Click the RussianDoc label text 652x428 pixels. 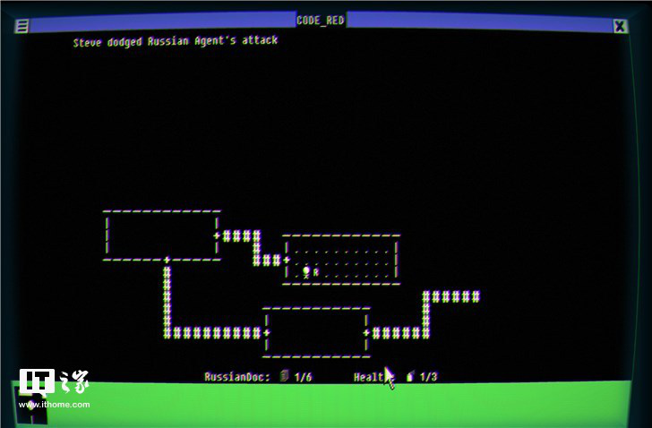click(x=236, y=377)
